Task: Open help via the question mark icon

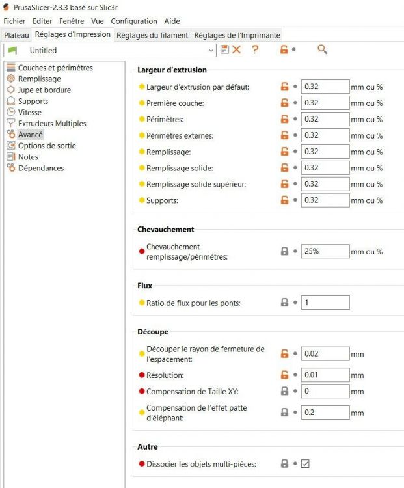Action: (255, 49)
